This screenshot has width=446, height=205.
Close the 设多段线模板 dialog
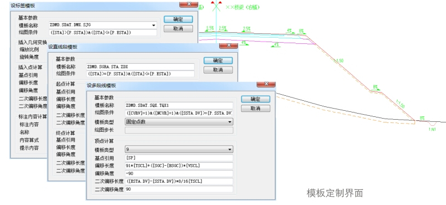(266, 85)
